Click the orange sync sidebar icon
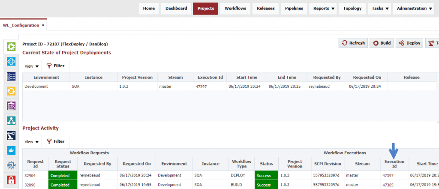 (x=12, y=91)
